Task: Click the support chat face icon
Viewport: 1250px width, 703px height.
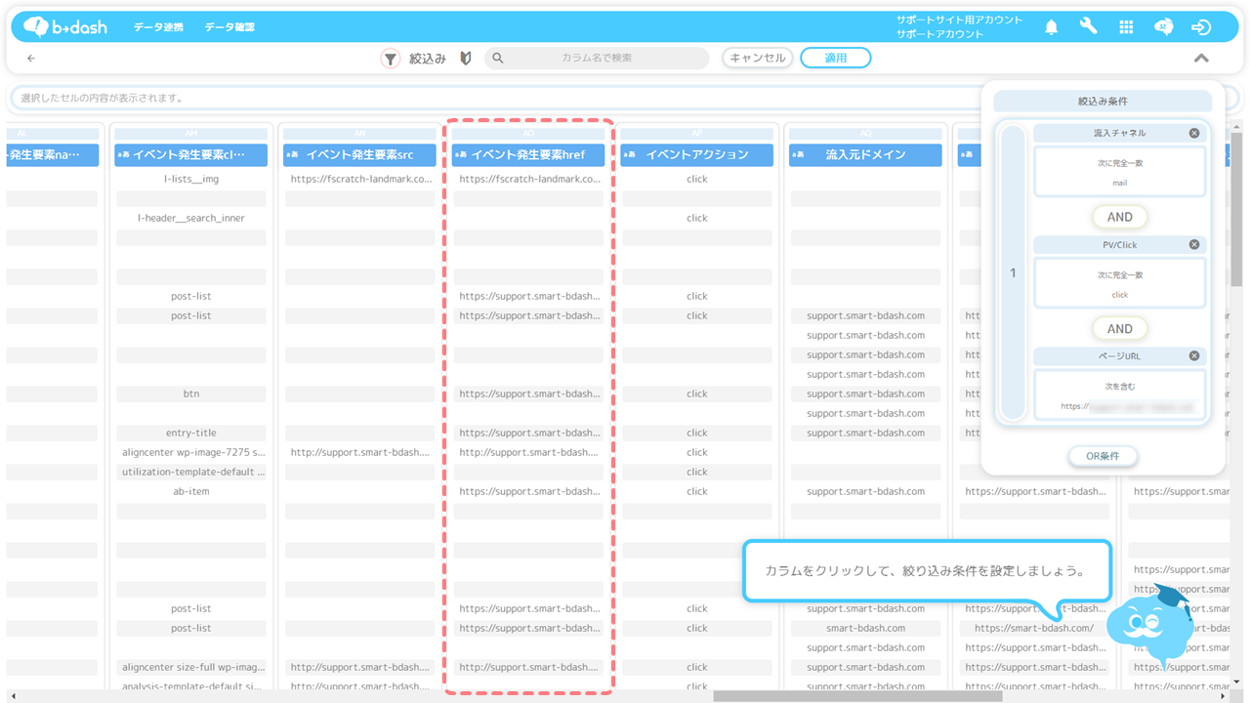Action: pyautogui.click(x=1163, y=27)
